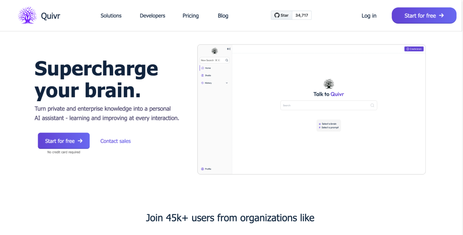
Task: Click the search magnifier in Talk to Quivr
Action: point(372,105)
